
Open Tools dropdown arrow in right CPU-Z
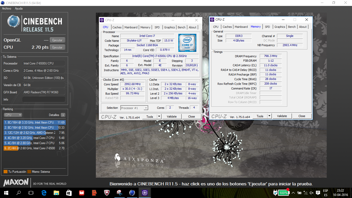[270, 116]
